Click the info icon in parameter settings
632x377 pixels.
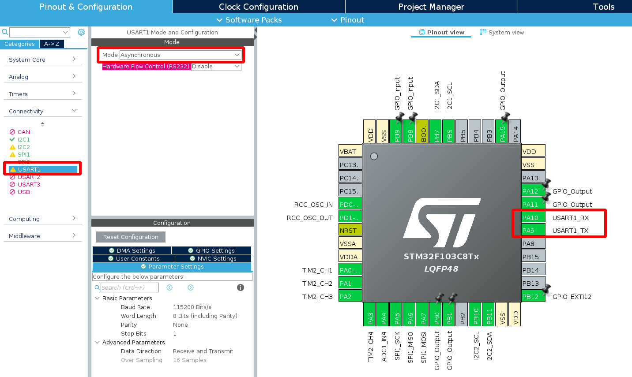(x=241, y=287)
